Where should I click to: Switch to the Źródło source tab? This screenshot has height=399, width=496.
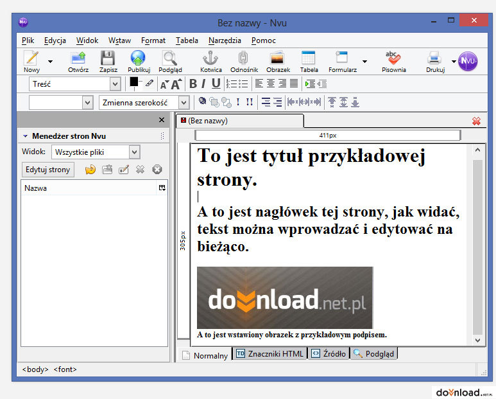(x=329, y=353)
